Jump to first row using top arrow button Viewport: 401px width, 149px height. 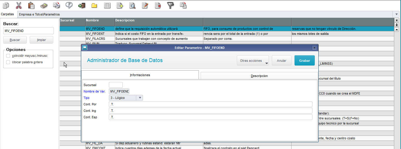pyautogui.click(x=397, y=20)
